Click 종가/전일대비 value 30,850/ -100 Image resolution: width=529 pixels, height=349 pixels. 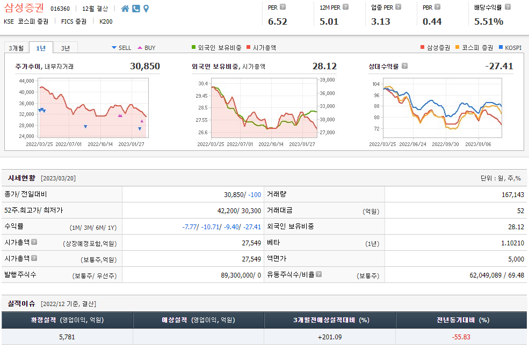242,194
